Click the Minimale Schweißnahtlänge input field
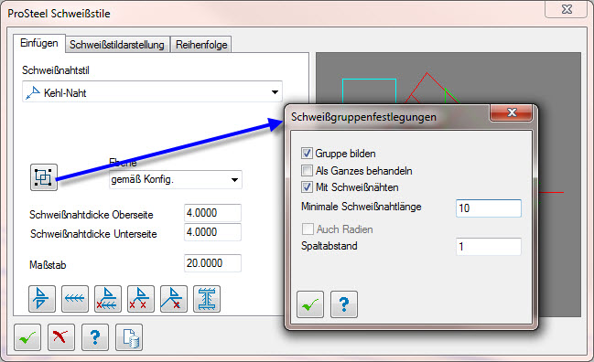 click(489, 208)
